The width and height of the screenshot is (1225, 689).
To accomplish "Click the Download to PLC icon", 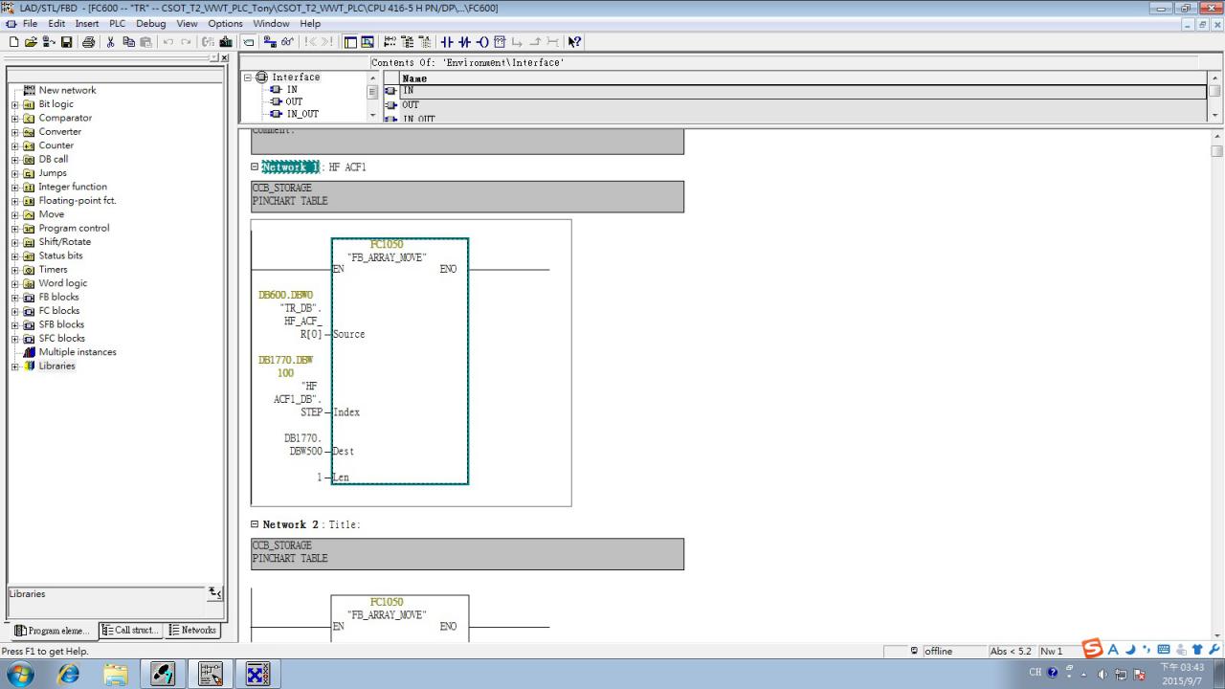I will pos(226,42).
